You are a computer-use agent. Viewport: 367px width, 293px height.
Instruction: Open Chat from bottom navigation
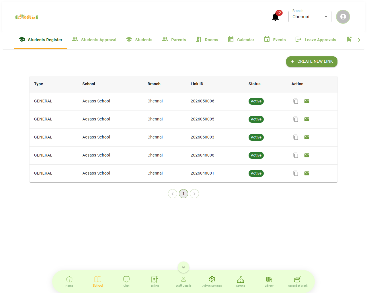(126, 282)
